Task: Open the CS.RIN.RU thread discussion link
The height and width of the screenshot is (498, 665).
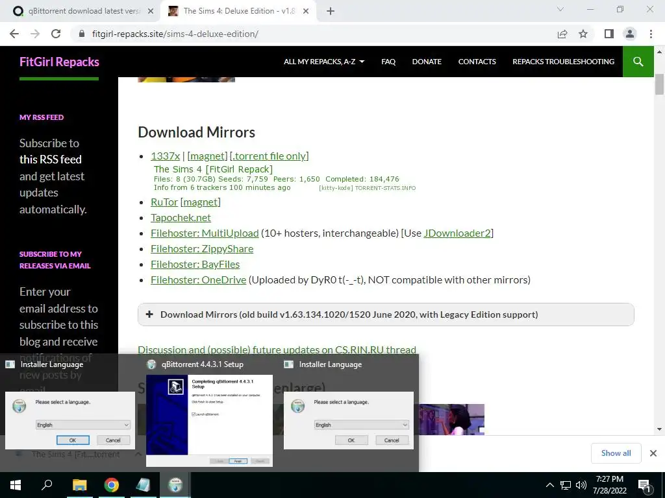Action: coord(277,350)
